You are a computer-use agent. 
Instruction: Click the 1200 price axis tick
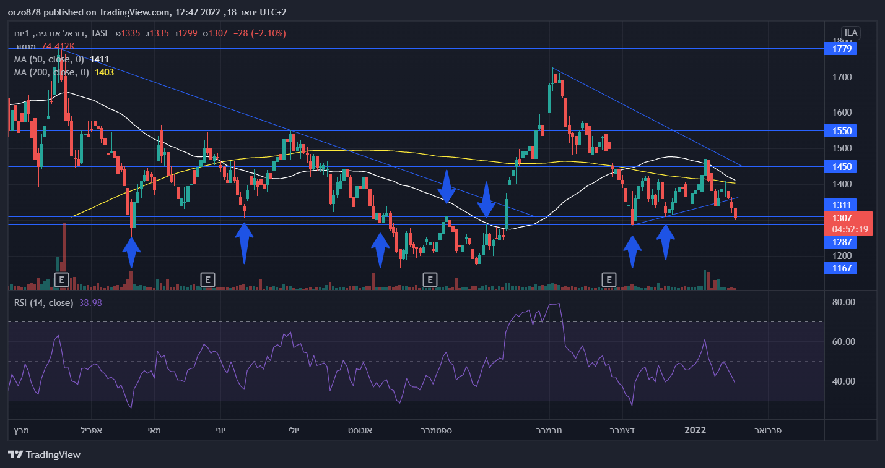(841, 255)
